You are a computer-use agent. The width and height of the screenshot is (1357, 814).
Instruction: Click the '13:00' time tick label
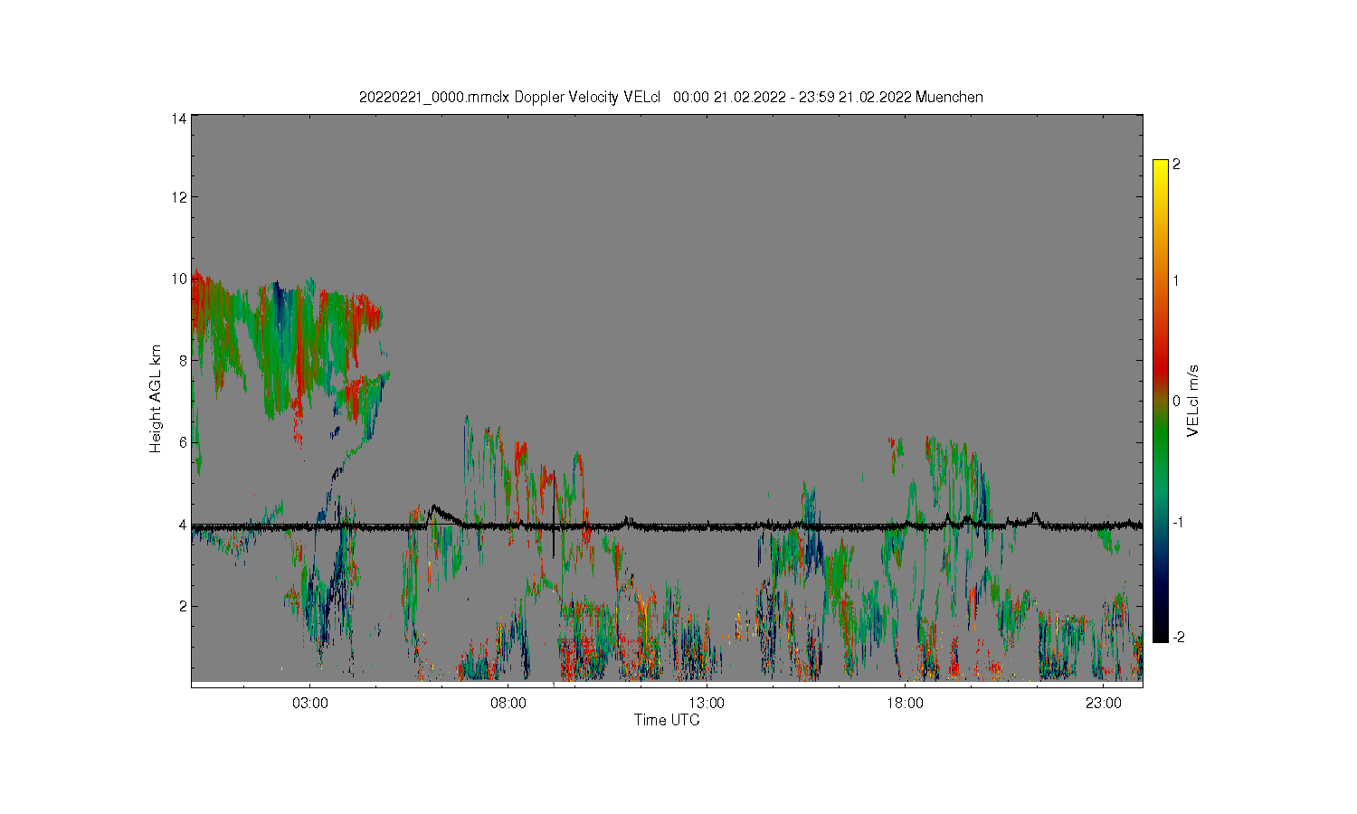(707, 703)
